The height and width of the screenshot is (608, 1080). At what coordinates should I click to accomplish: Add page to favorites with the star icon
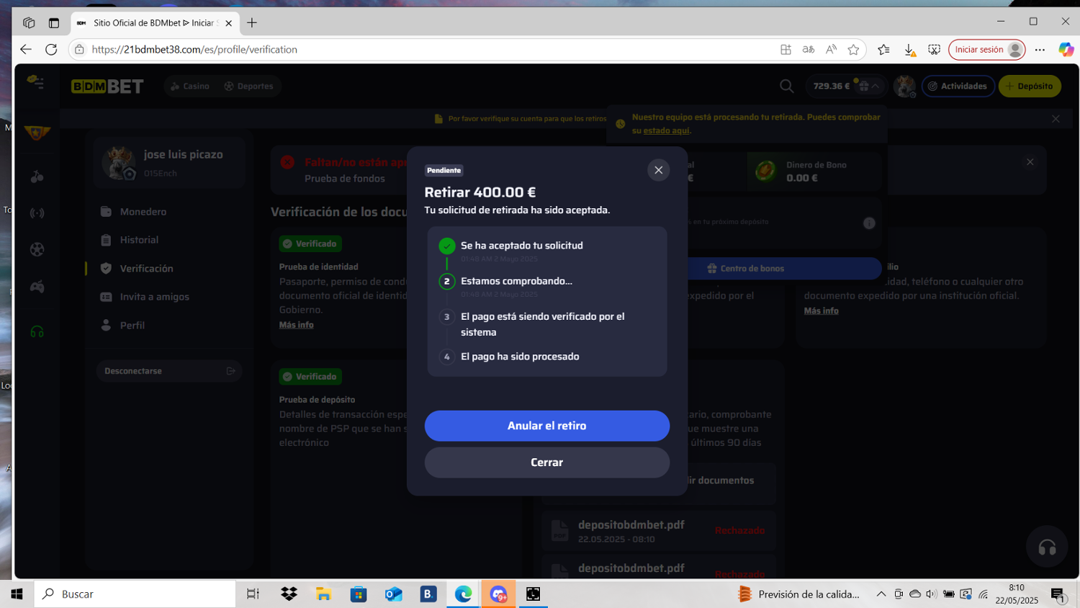pyautogui.click(x=853, y=50)
